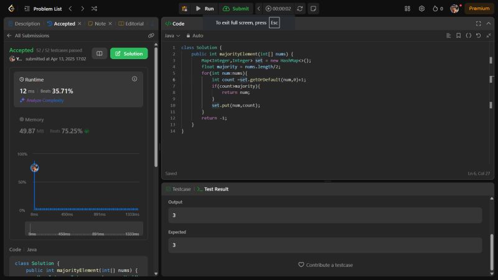498x280 pixels.
Task: Switch to the Note tab
Action: tap(97, 24)
